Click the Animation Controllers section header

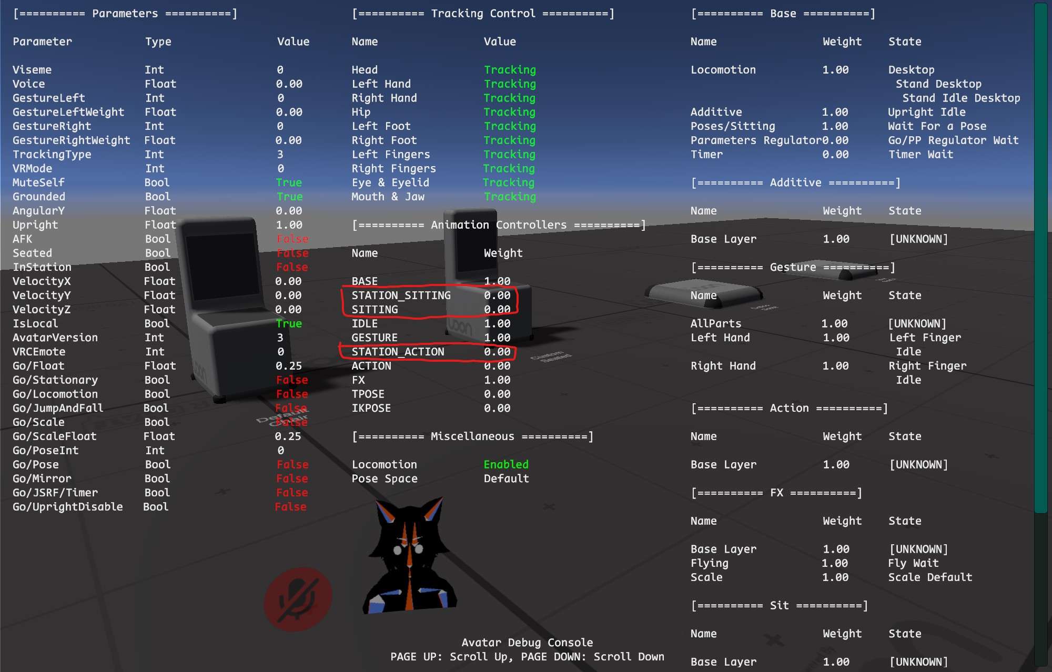point(498,225)
